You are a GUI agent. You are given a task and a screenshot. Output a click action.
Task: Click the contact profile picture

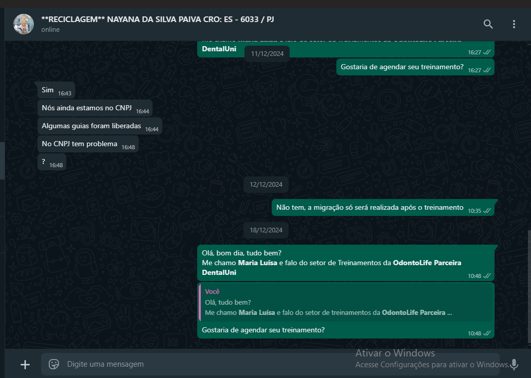point(24,24)
